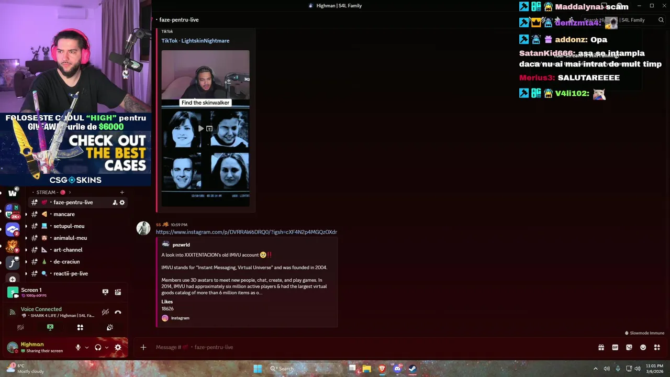Open the de-craciun channel
Screen dimensions: 670x377
pyautogui.click(x=76, y=262)
